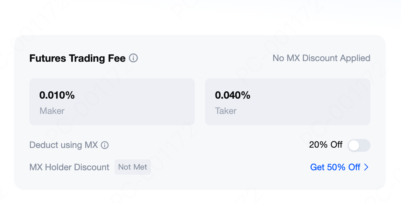The image size is (401, 203).
Task: Click the Not Met status badge
Action: coord(133,167)
